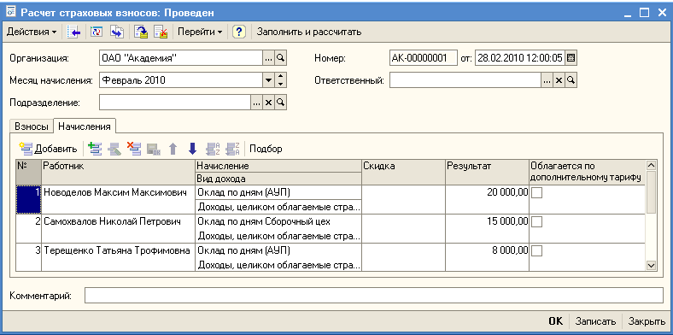
Task: Select the Начисления tab
Action: coord(85,126)
